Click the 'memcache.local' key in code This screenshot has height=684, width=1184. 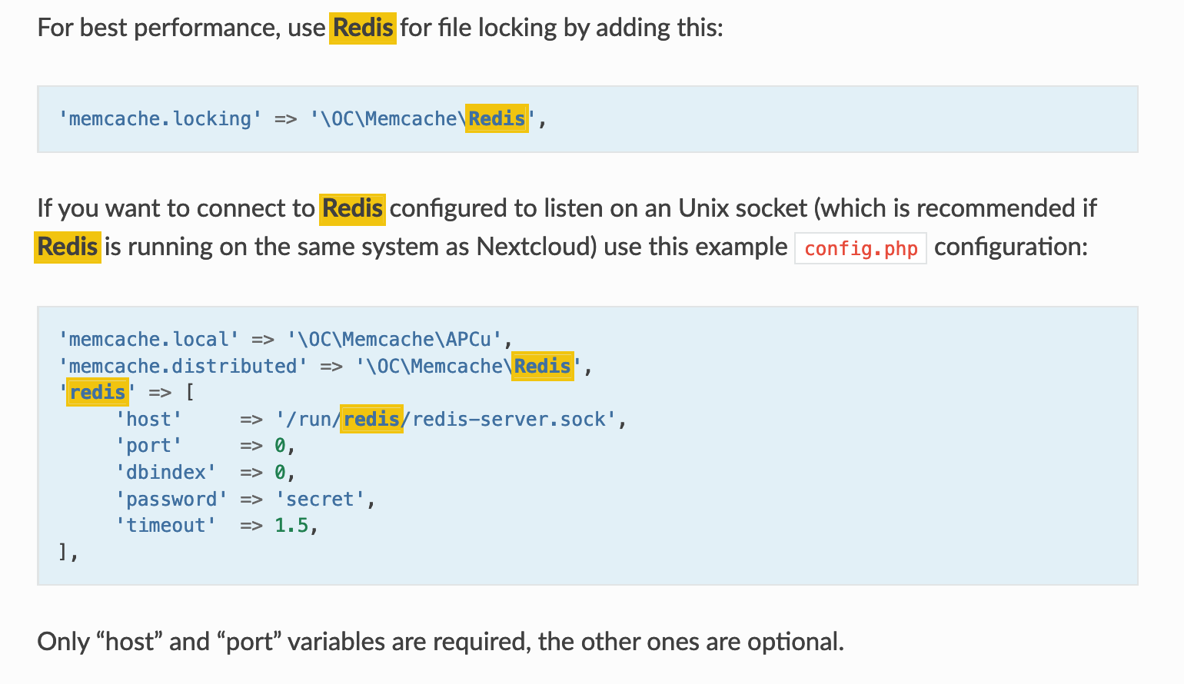(148, 340)
